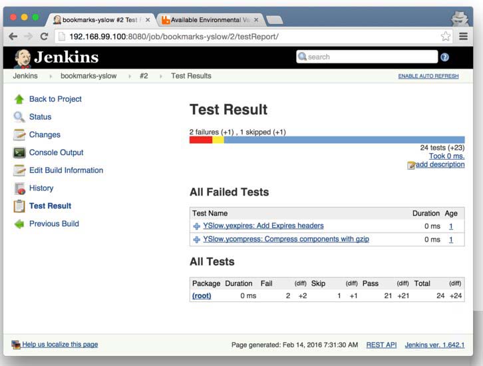Click the incognito spy icon
483x366 pixels.
tap(460, 19)
